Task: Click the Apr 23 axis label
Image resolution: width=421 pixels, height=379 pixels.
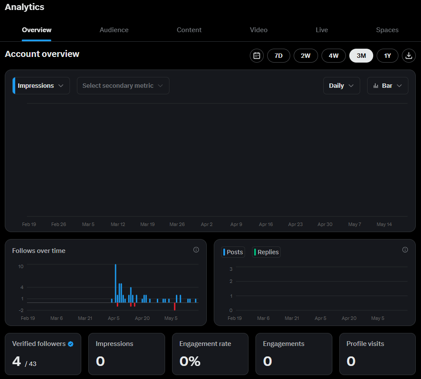Action: (295, 224)
